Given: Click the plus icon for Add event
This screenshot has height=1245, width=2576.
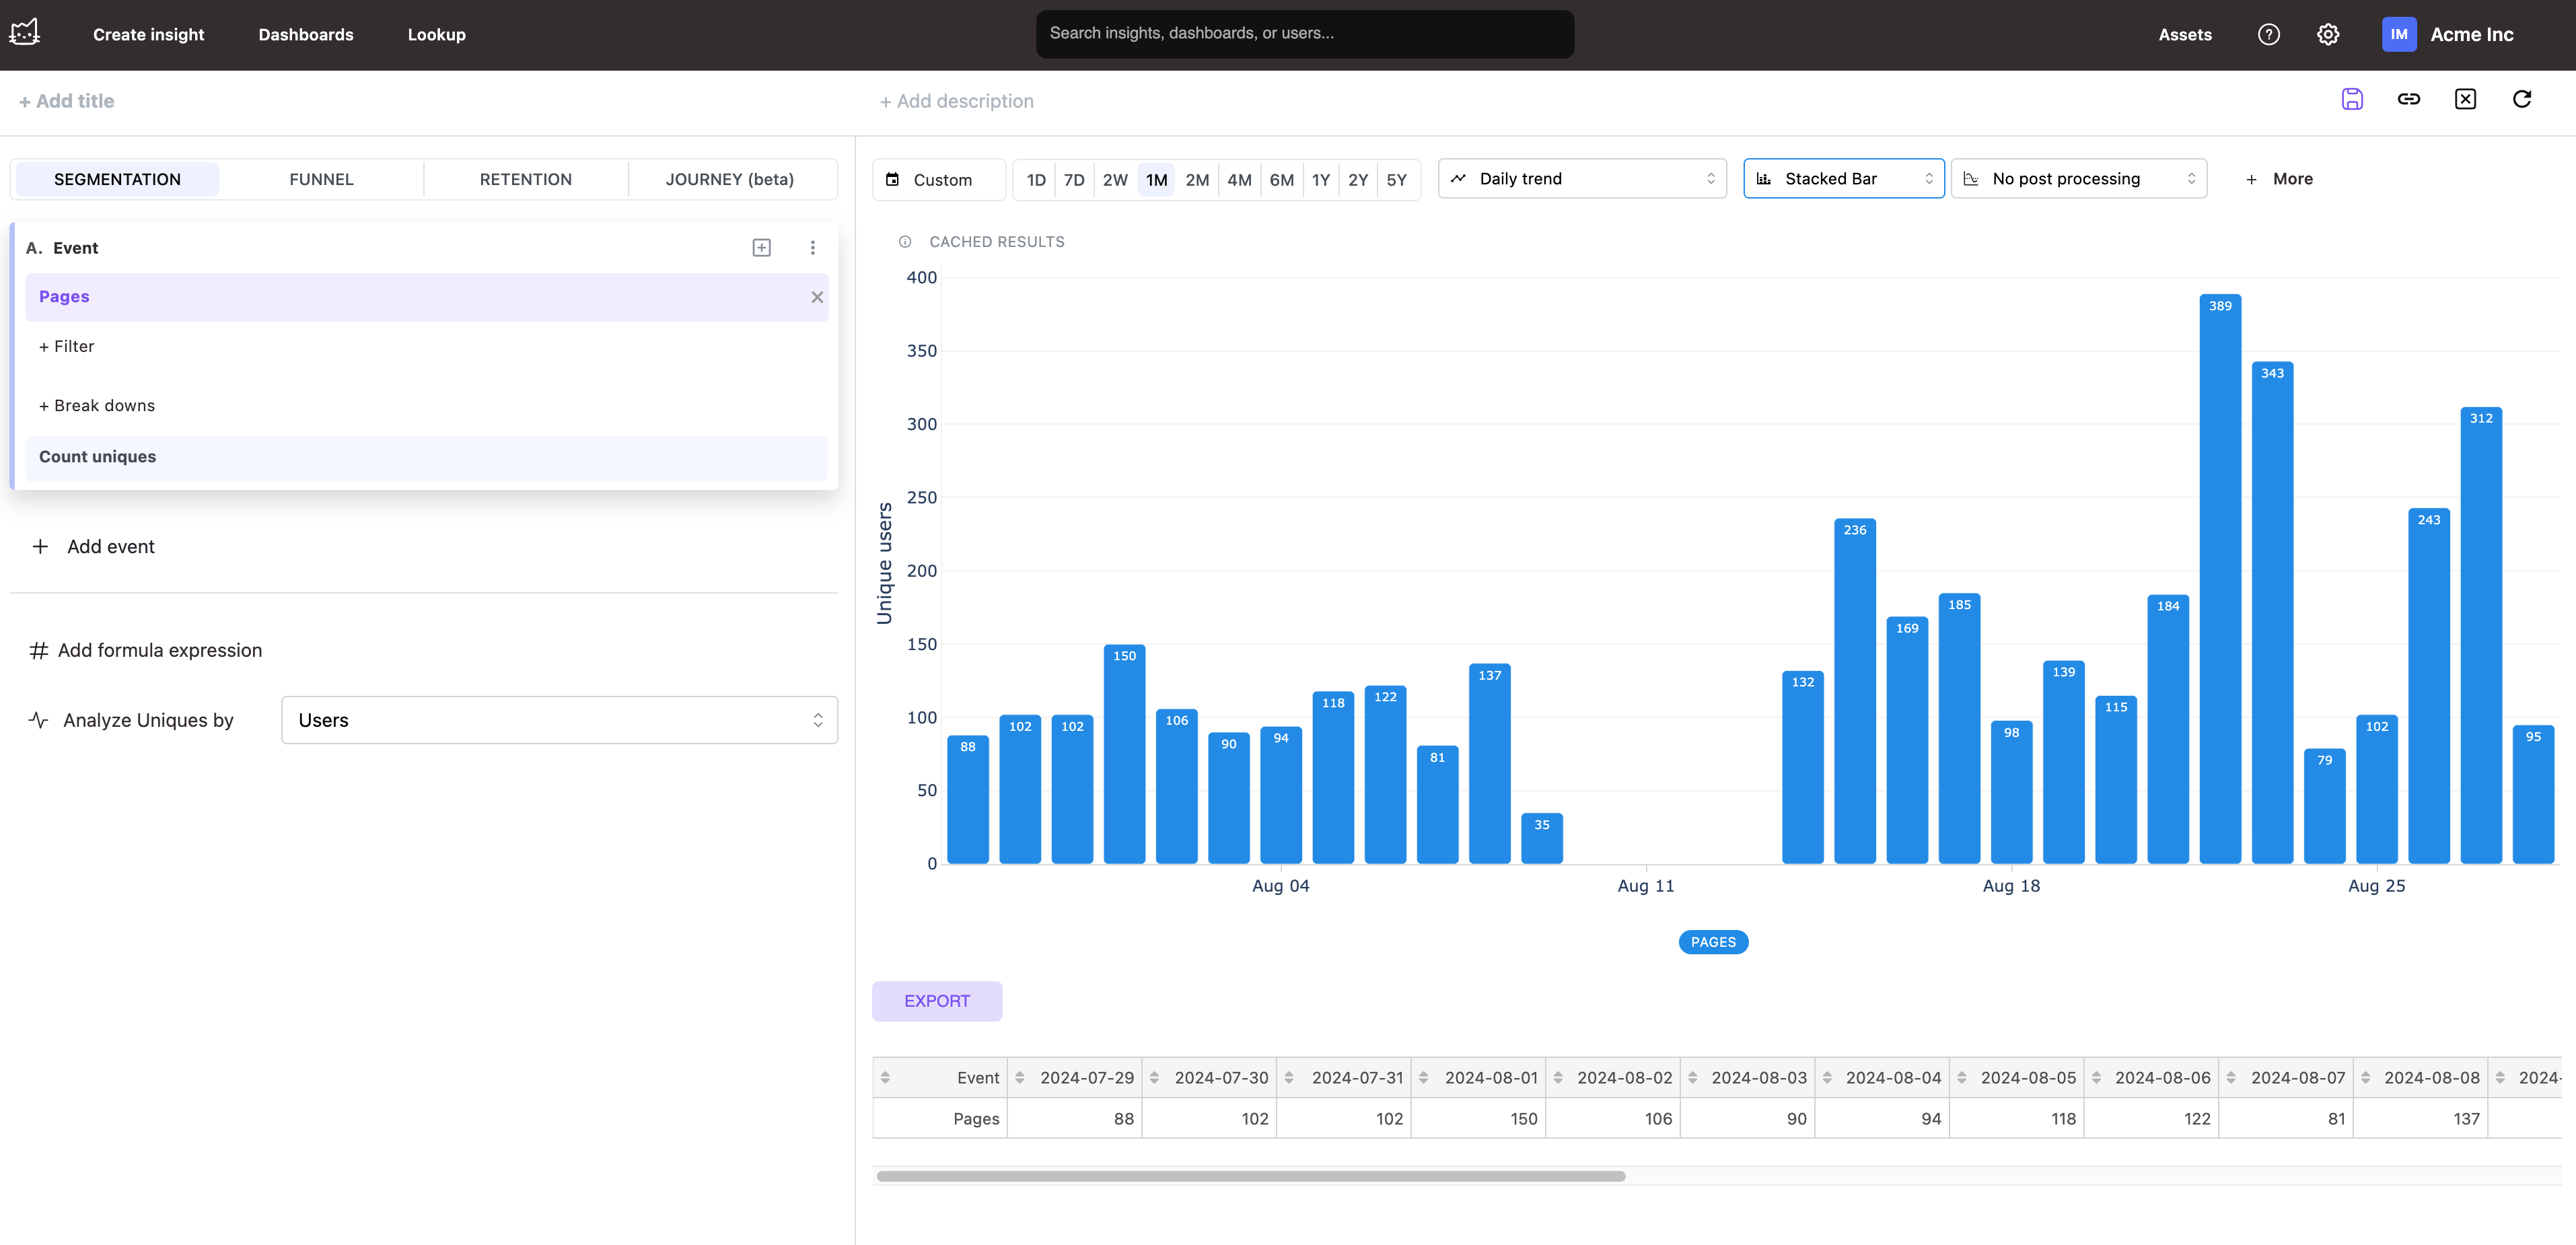Looking at the screenshot, I should 40,547.
